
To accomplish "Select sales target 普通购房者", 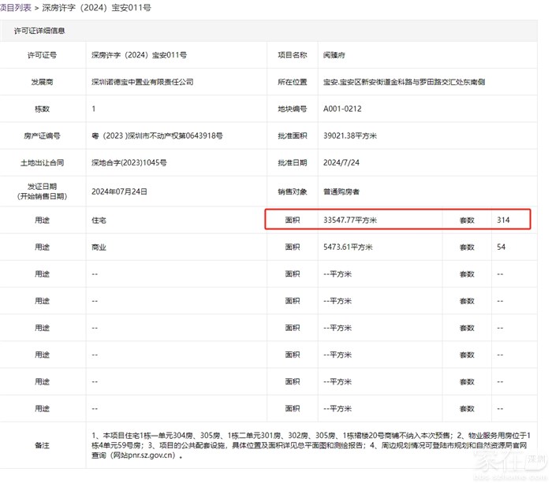I will click(x=341, y=191).
